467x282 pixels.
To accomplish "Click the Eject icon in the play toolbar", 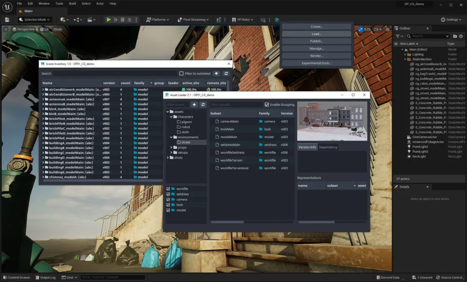I will click(129, 20).
